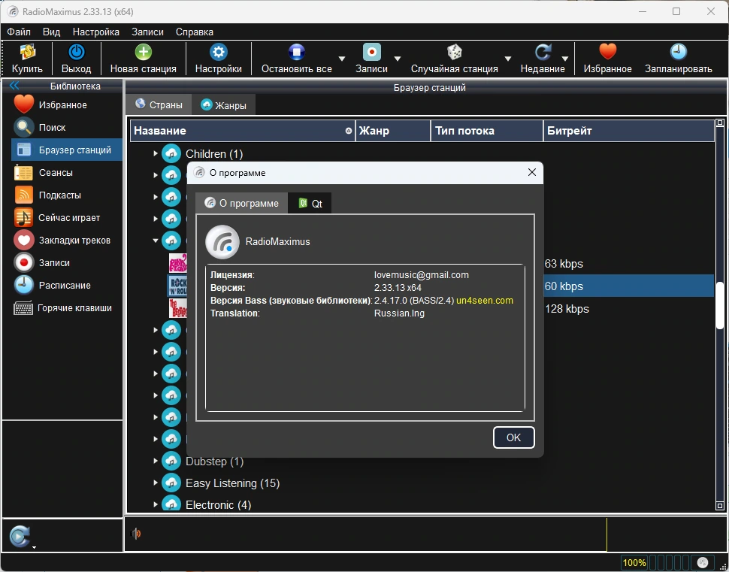Viewport: 729px width, 572px height.
Task: Click the Buy (Купить) toolbar icon
Action: click(27, 52)
